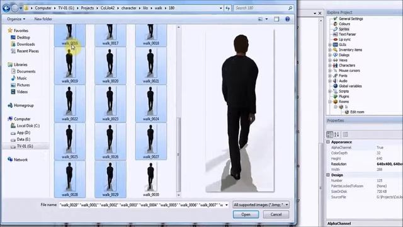Expand the Characters node
The image size is (403, 227).
[330, 66]
